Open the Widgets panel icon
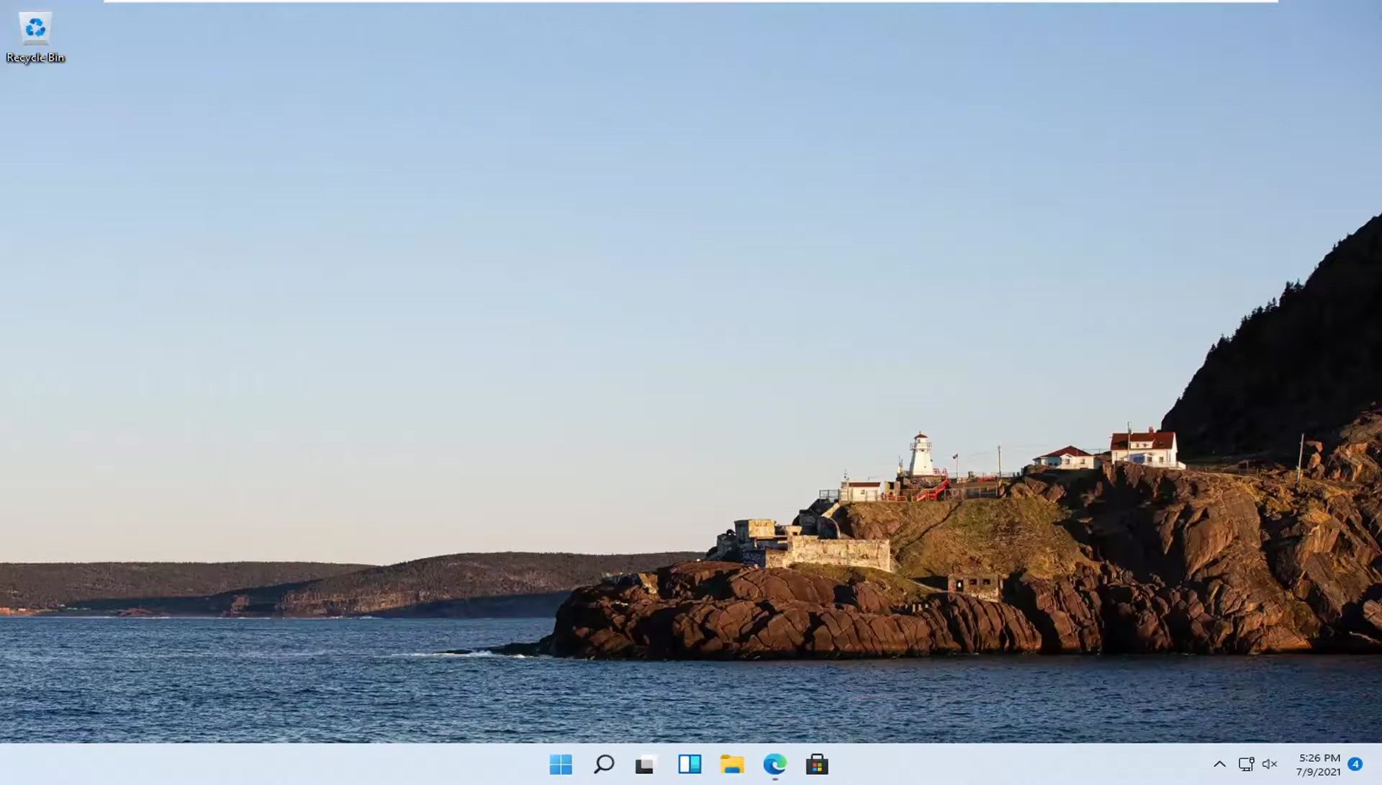Screen dimensions: 1382x785 (690, 764)
